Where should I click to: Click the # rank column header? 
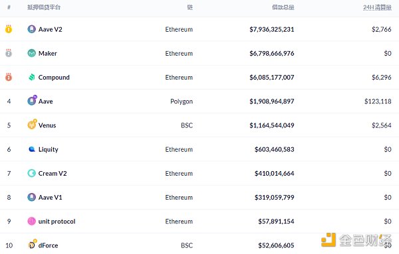click(9, 7)
